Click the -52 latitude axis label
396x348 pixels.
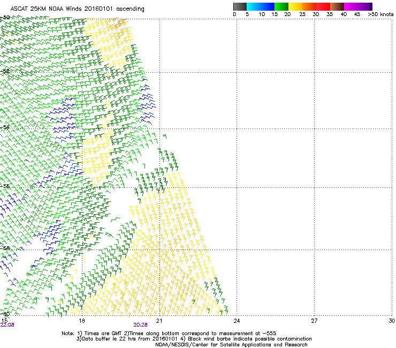(x=5, y=71)
